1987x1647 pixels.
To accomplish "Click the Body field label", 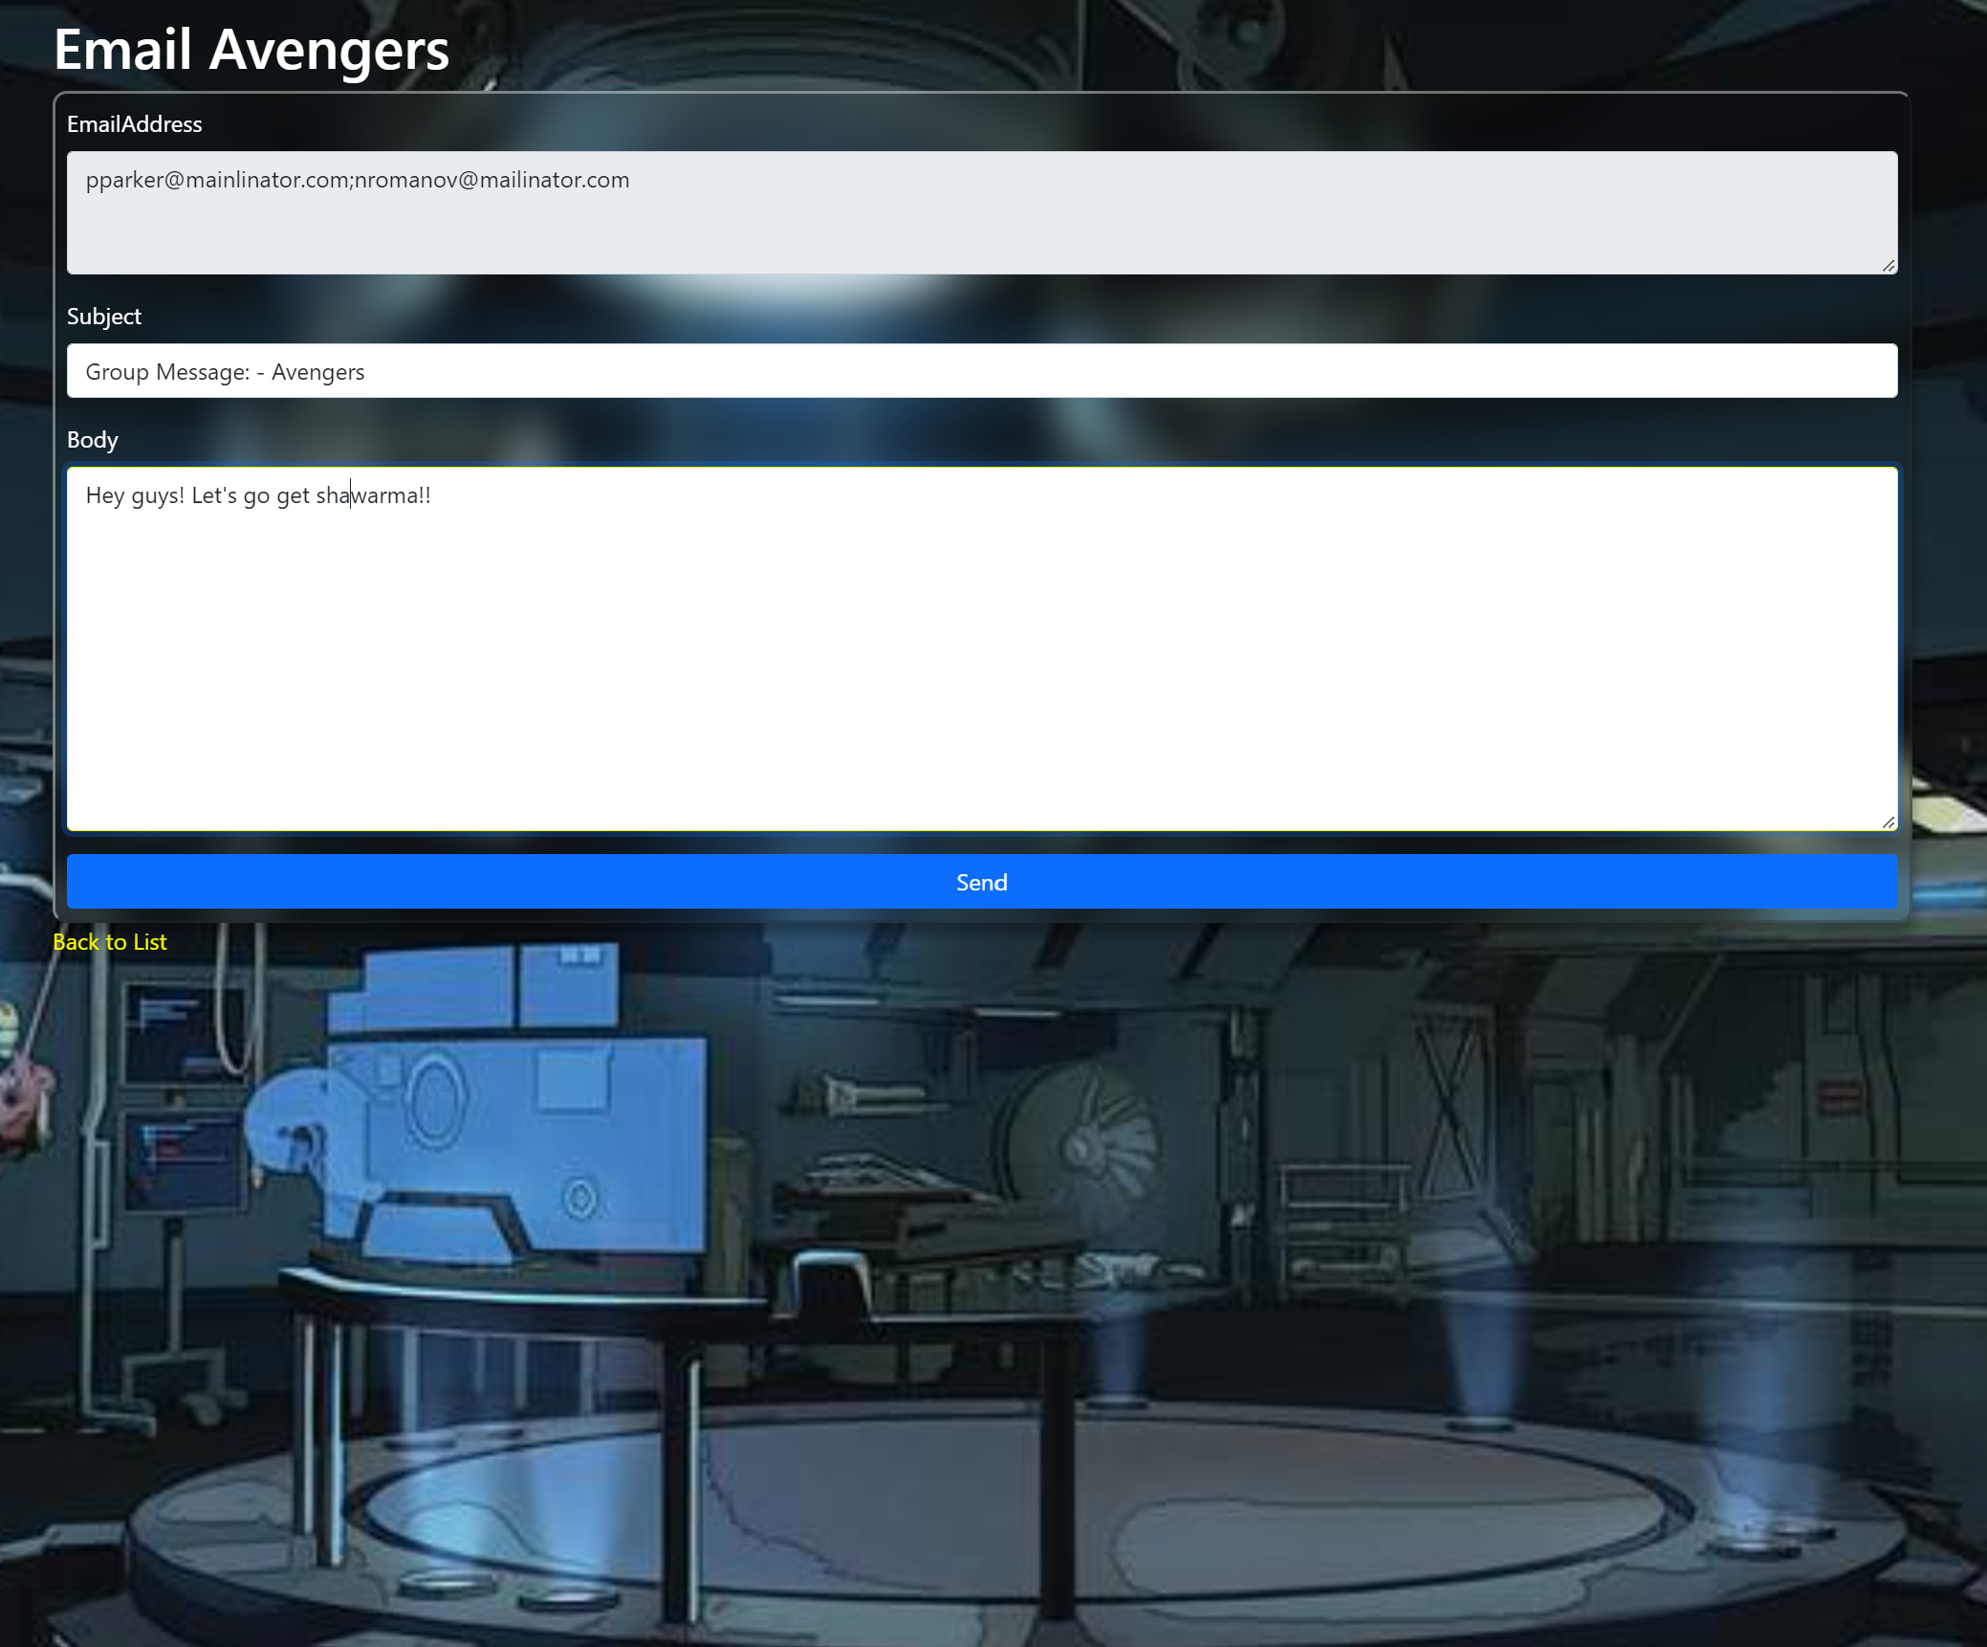I will coord(93,440).
